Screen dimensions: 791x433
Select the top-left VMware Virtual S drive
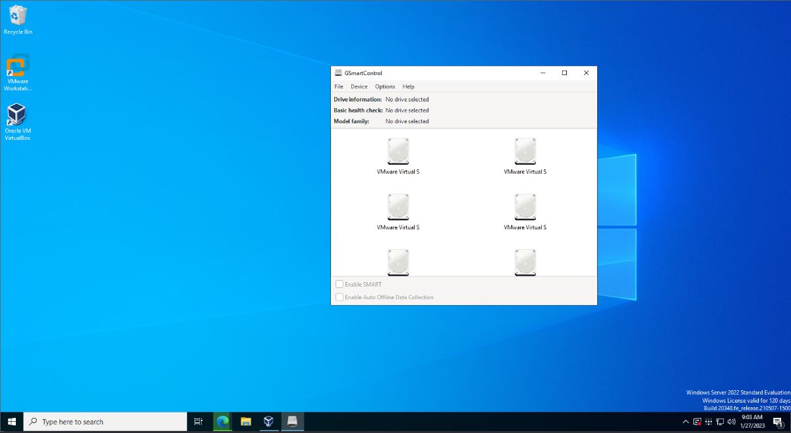tap(397, 151)
